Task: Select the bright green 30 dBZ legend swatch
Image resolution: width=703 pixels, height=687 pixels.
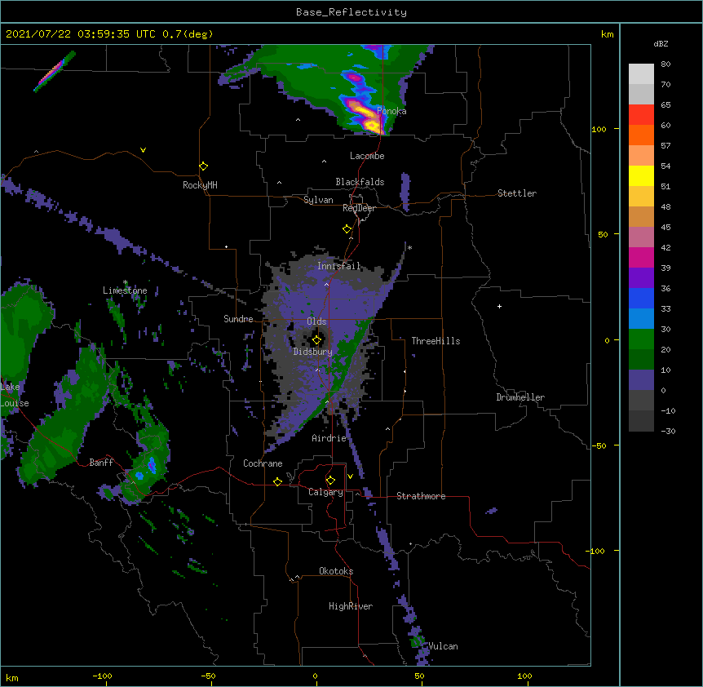Action: 641,339
